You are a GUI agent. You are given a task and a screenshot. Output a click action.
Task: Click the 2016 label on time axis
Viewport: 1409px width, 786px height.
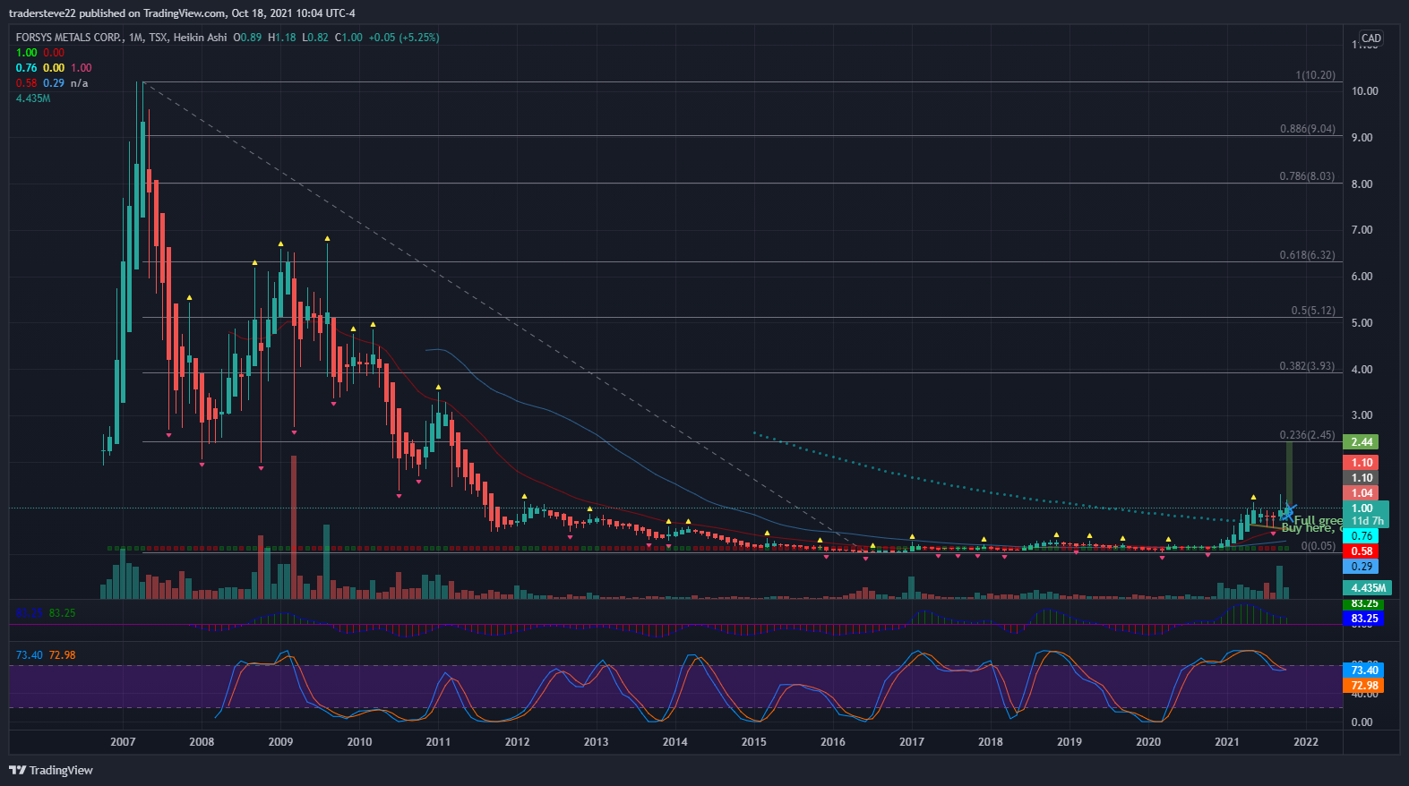tap(832, 742)
